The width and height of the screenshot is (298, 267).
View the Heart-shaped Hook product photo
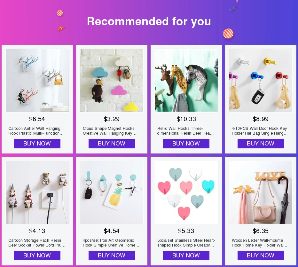pos(186,192)
